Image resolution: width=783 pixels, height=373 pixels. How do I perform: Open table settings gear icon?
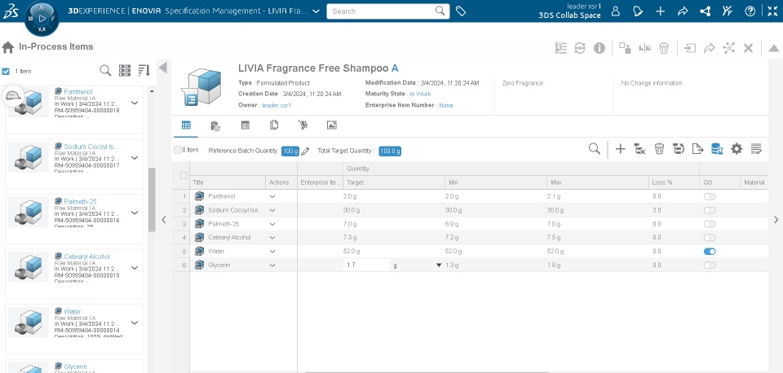coord(737,148)
